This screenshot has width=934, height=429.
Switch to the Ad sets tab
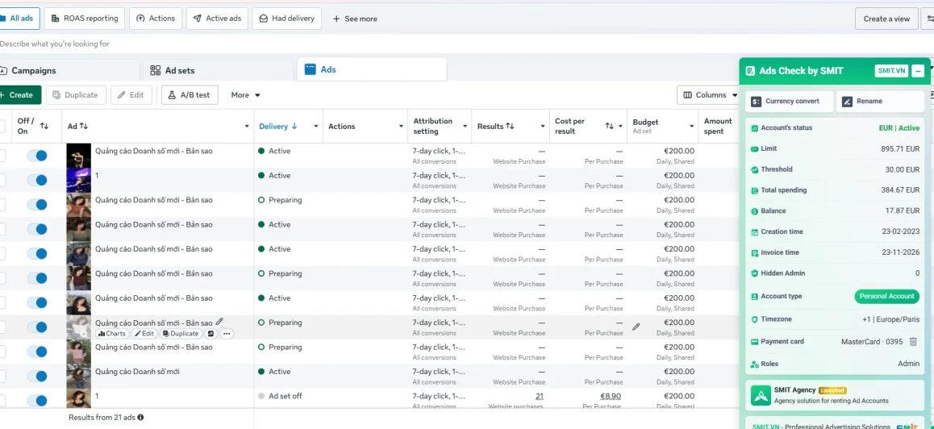pyautogui.click(x=219, y=70)
